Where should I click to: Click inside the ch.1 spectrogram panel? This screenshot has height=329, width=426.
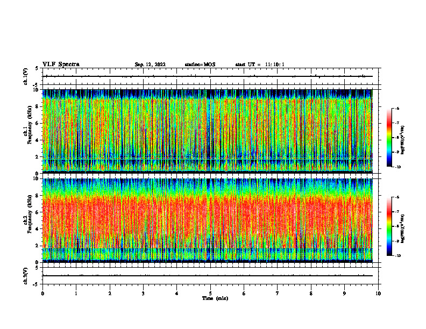tap(208, 131)
